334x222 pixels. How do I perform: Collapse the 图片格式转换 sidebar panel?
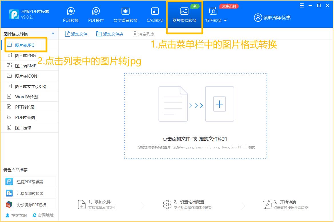tap(53, 34)
